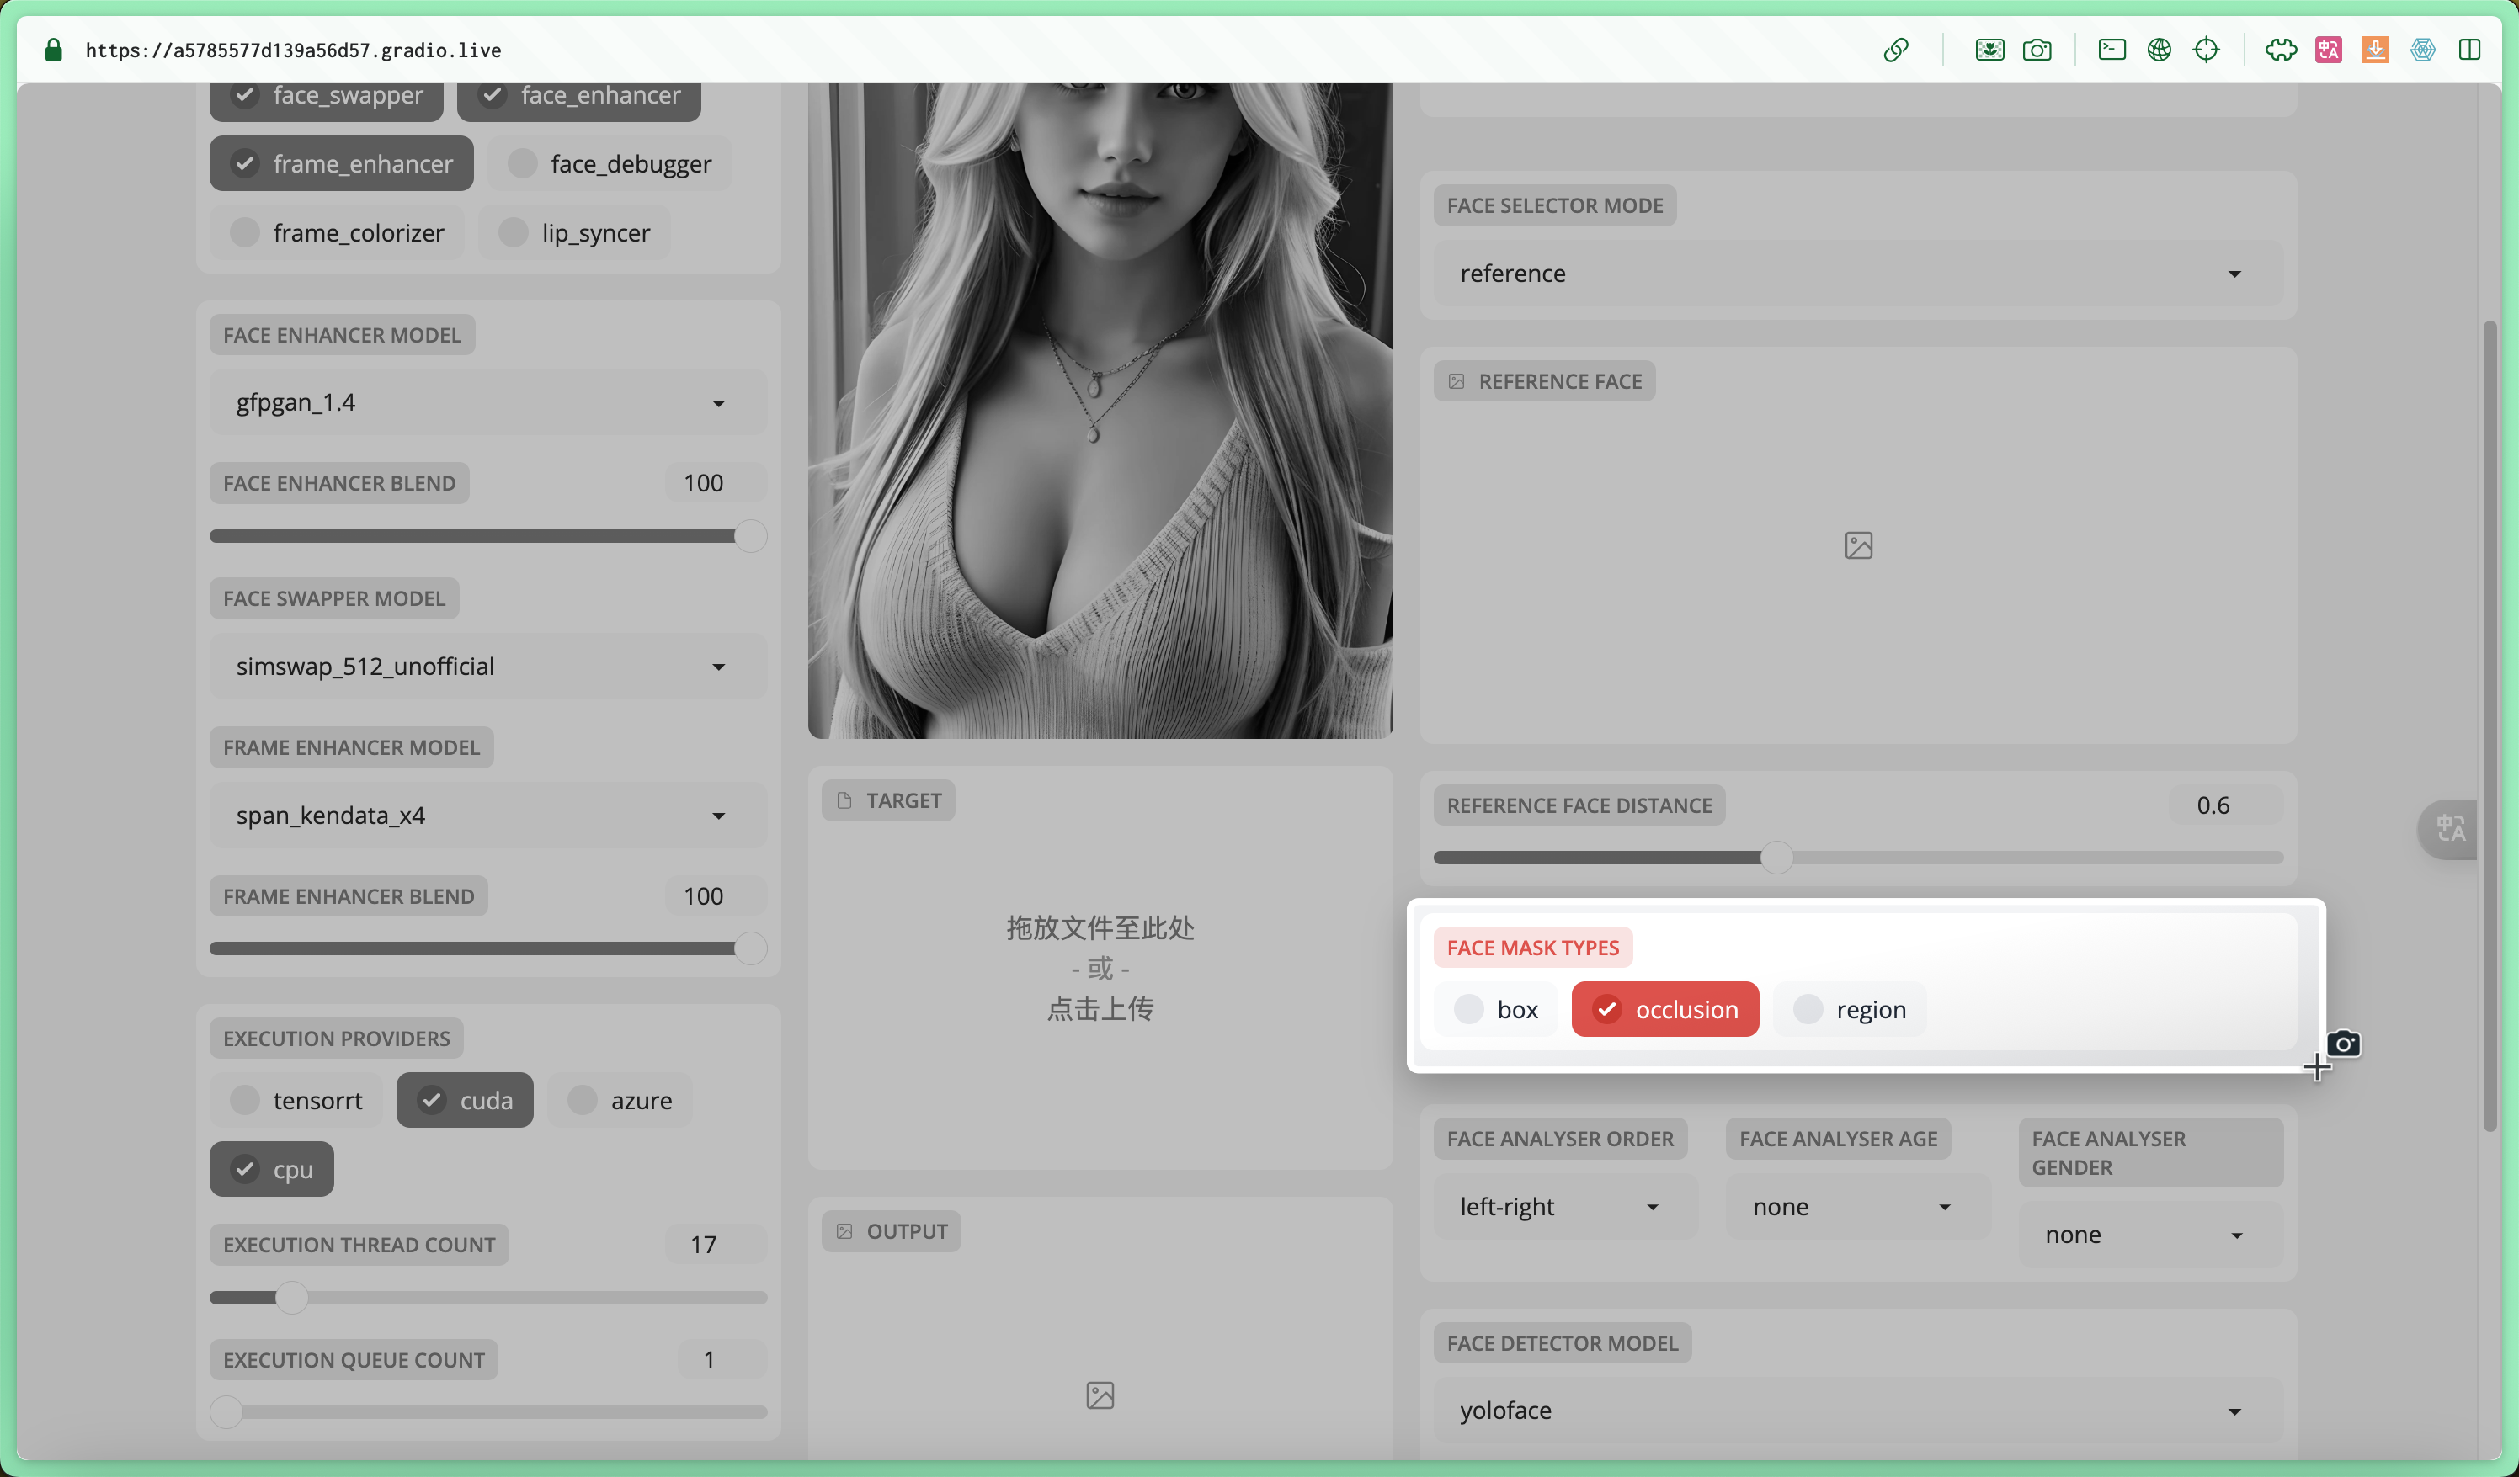This screenshot has height=1477, width=2519.
Task: Click the Execution Thread Count slider handle
Action: (x=292, y=1297)
